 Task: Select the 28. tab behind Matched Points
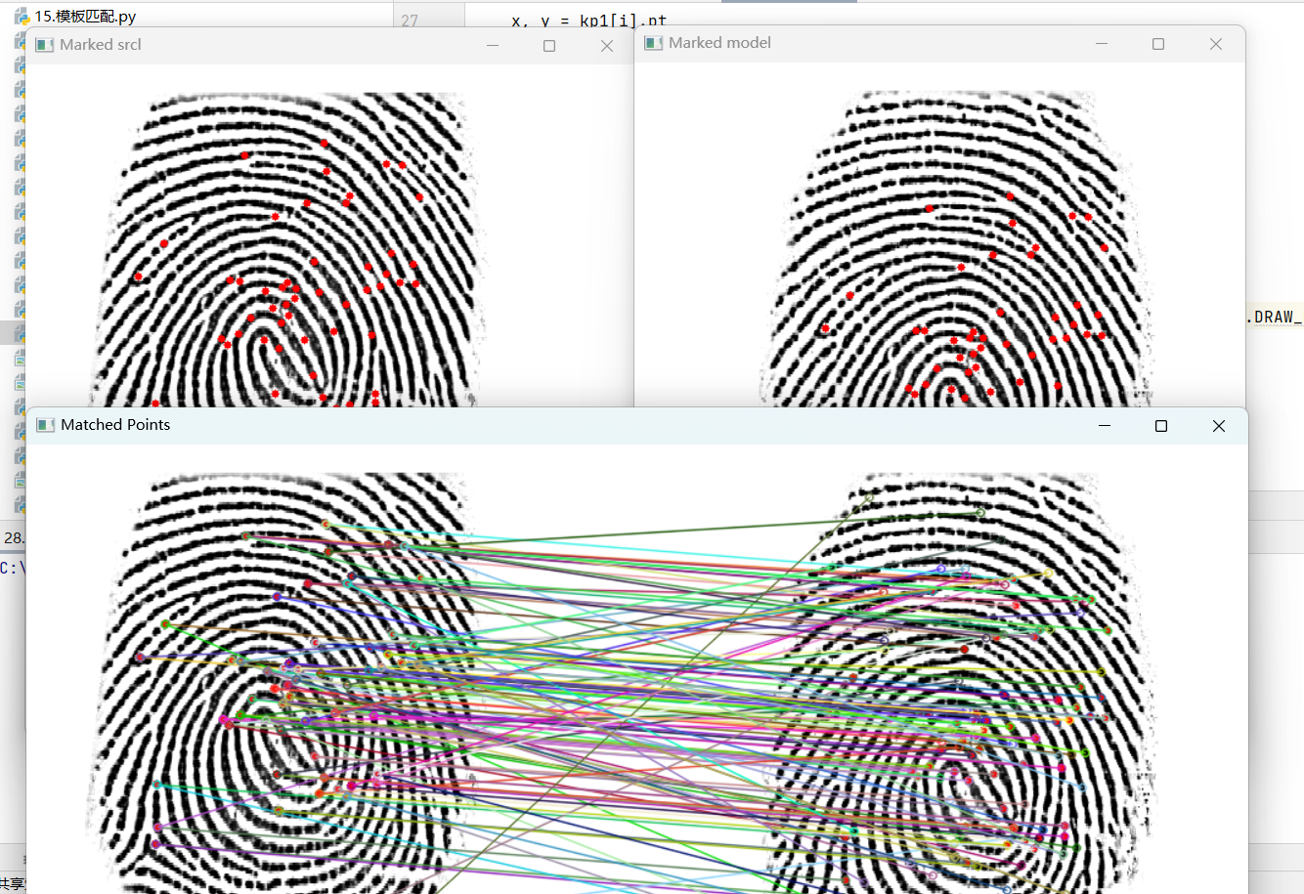(14, 537)
